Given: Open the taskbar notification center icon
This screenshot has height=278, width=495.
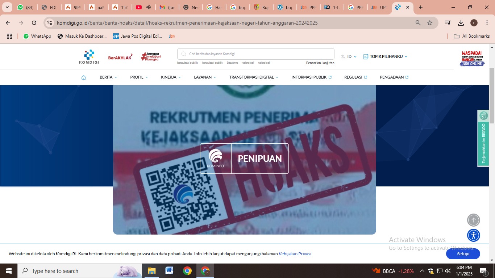Looking at the screenshot, I should coord(483,271).
